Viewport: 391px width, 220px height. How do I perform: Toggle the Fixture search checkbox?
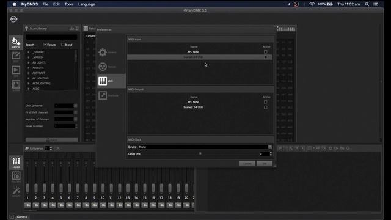pos(45,45)
